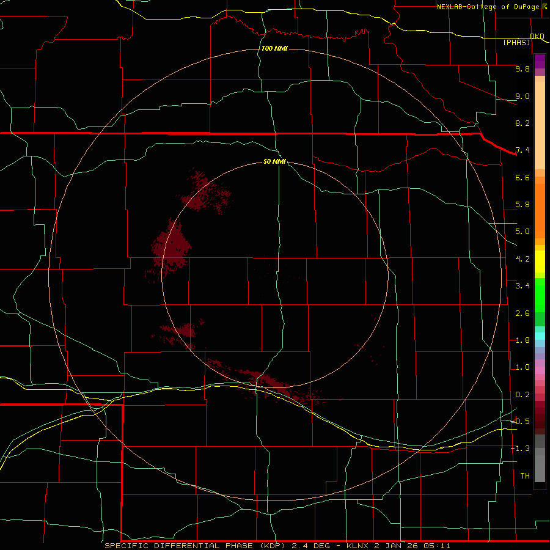Click the 9.0 value on color scale

coord(522,96)
